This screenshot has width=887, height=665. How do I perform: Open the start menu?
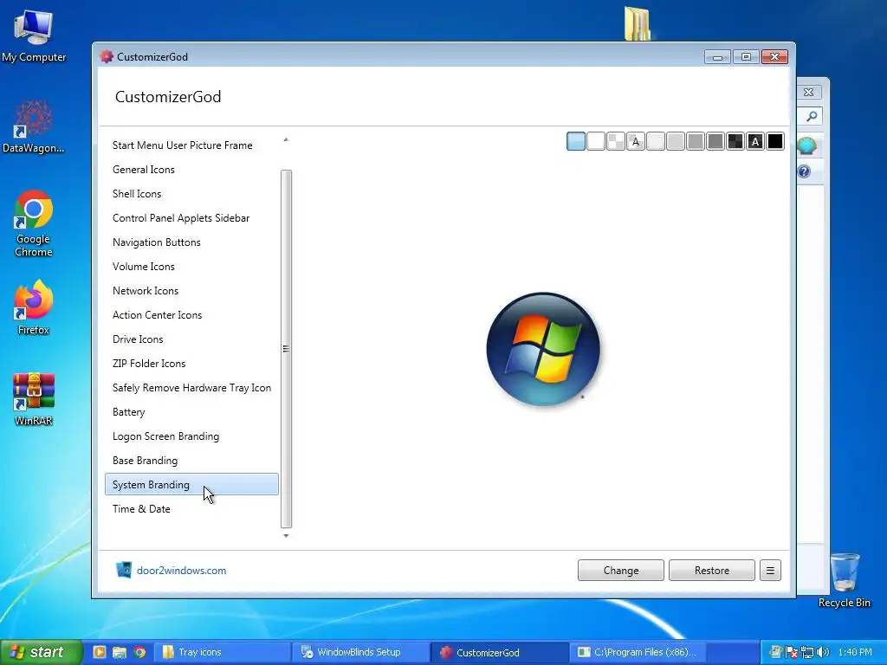[x=41, y=652]
